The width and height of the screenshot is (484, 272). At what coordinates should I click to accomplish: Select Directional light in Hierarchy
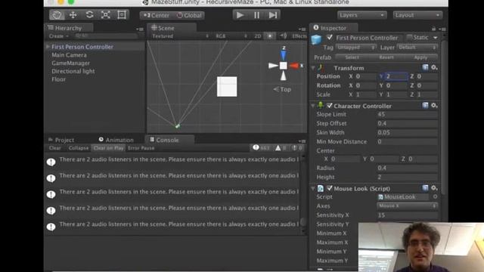click(x=73, y=71)
